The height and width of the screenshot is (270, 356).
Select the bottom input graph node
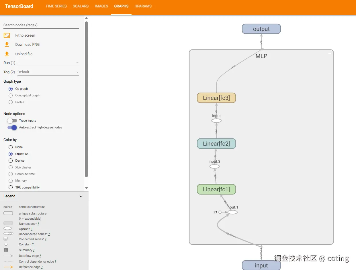261,265
